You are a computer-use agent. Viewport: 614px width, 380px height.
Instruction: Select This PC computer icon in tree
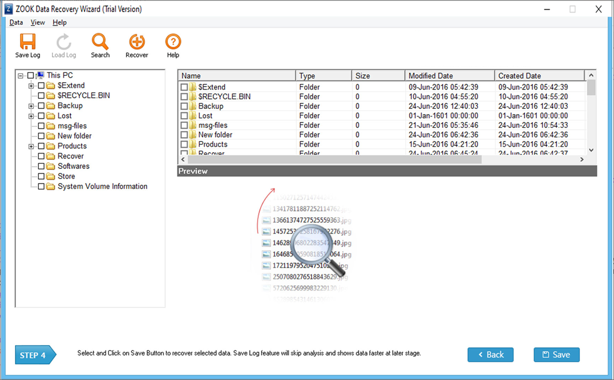40,75
